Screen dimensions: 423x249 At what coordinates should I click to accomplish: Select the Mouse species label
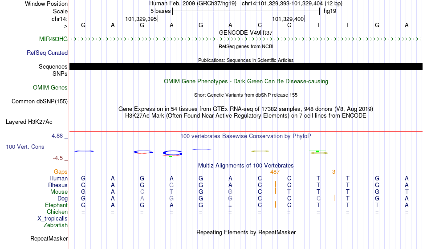pos(59,192)
